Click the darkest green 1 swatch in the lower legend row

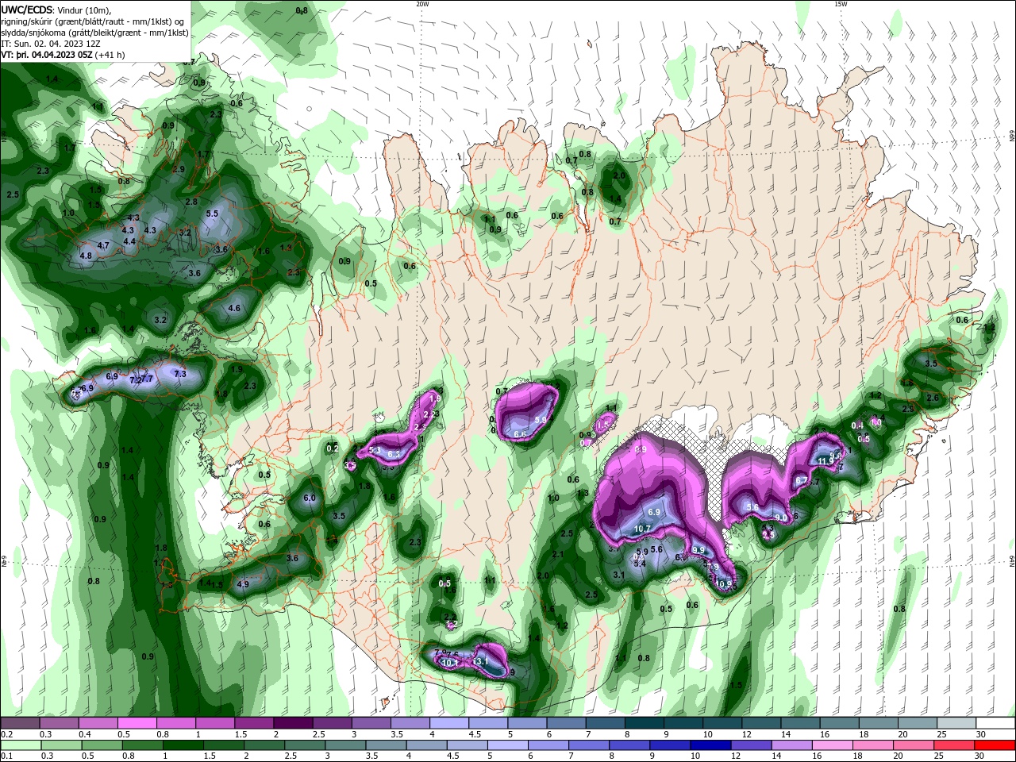183,745
